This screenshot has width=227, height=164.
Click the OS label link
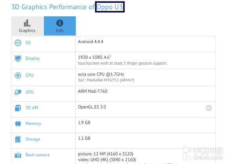tap(28, 43)
